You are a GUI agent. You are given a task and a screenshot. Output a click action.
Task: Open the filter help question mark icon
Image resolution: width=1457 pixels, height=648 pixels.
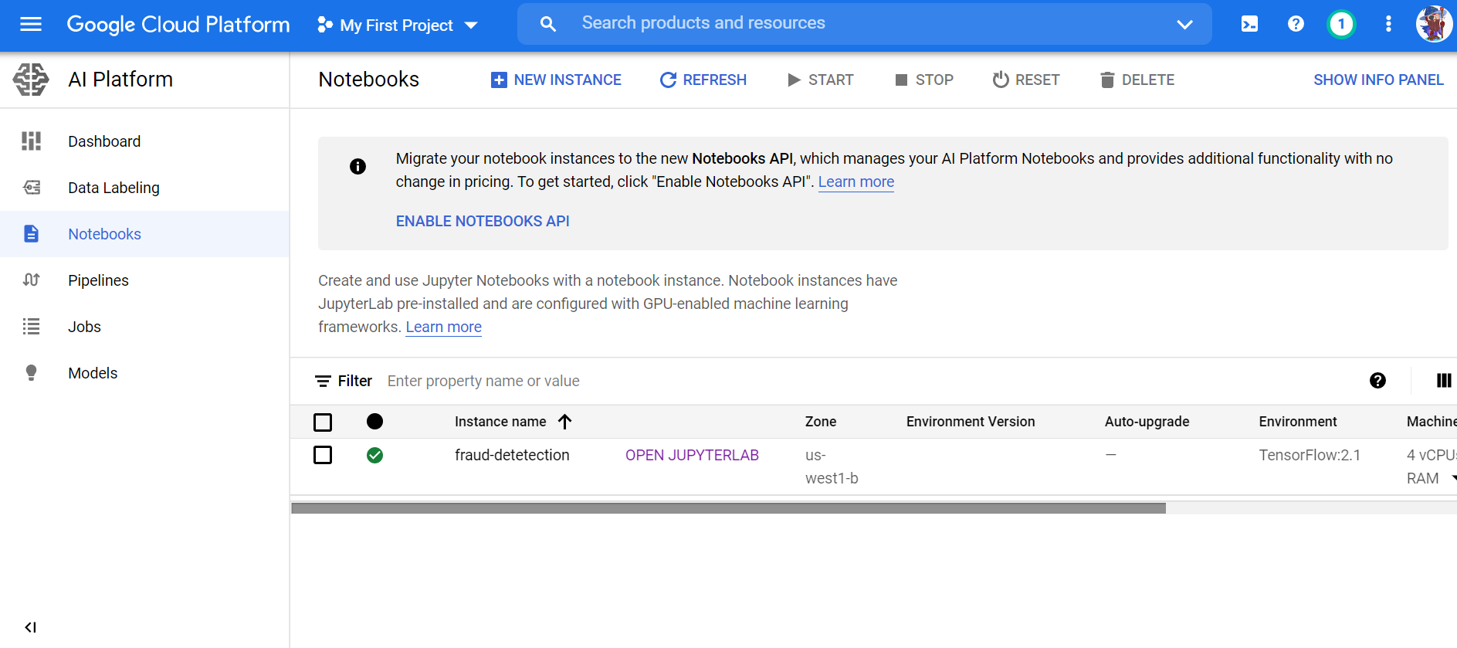[x=1377, y=380]
